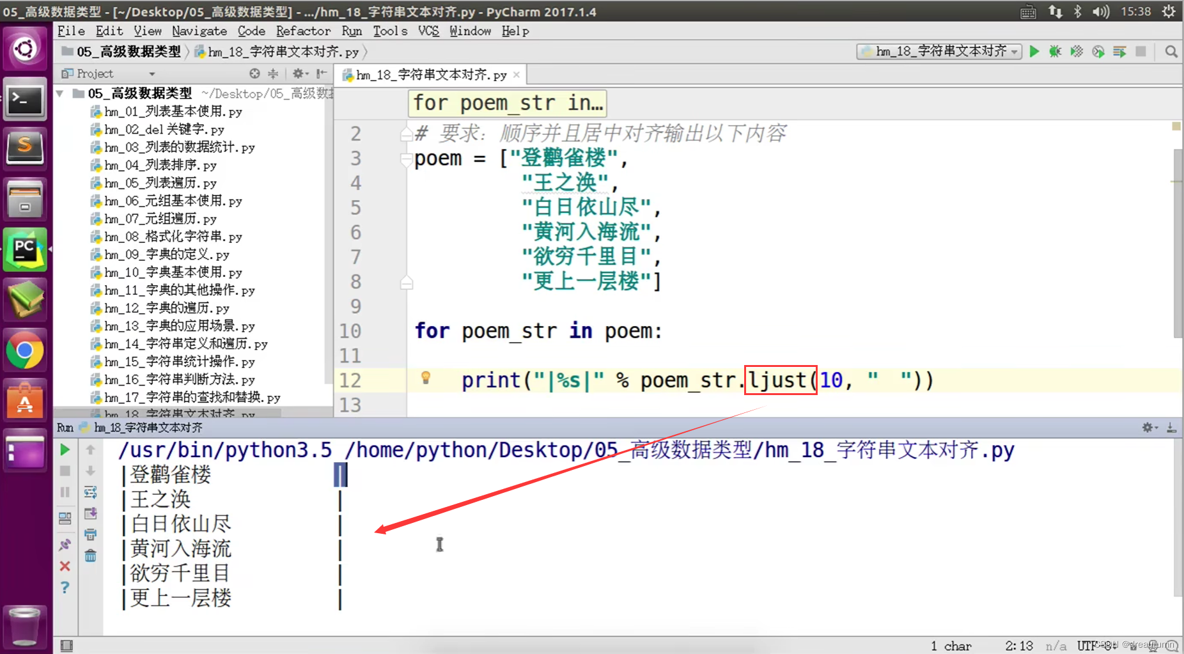Click the down arrow in Run panel

tap(90, 471)
